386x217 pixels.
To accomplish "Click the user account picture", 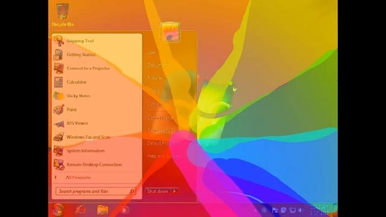I will (x=169, y=32).
